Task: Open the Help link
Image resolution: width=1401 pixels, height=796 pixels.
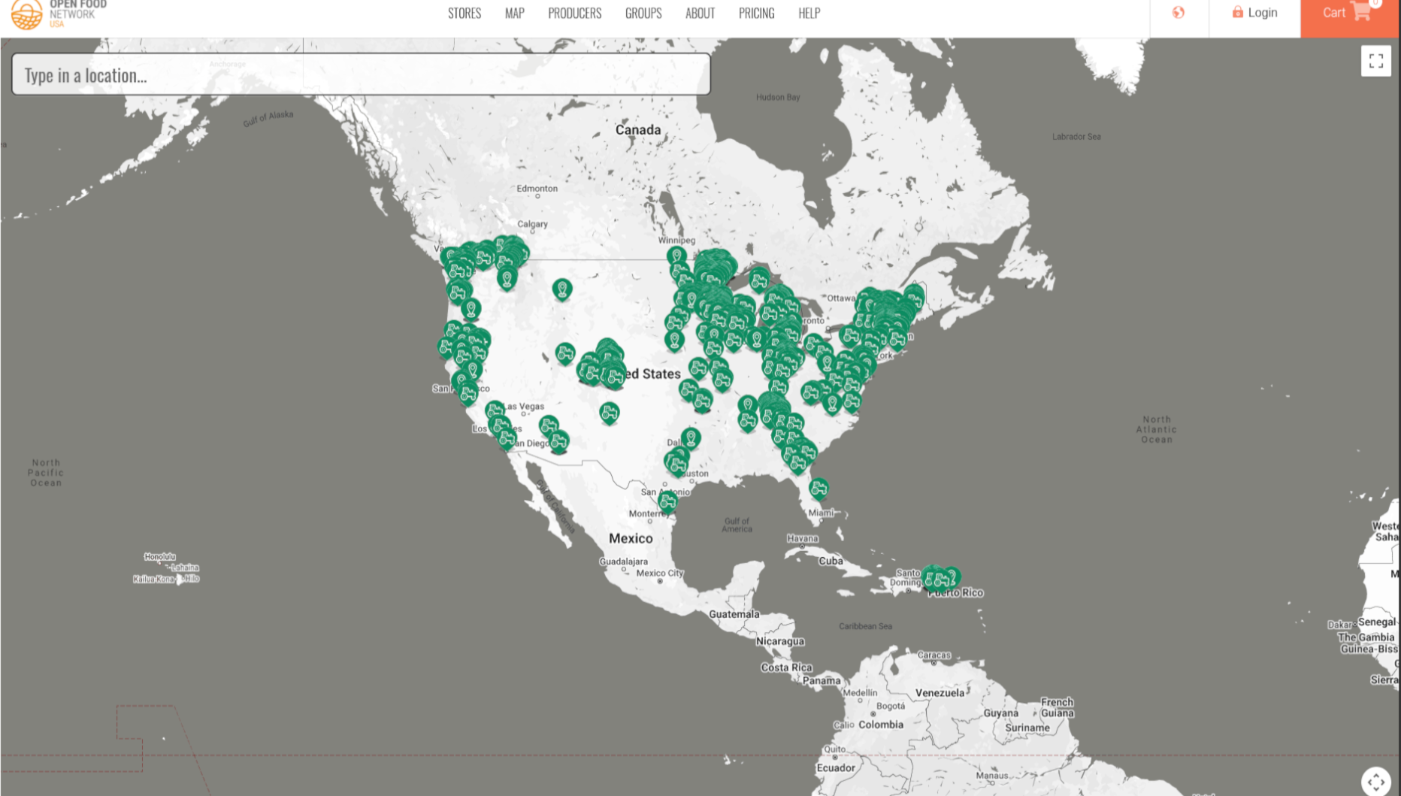Action: point(809,14)
